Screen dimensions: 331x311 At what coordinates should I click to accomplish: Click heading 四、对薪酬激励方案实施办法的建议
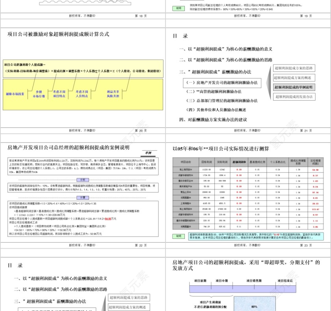tap(214, 119)
